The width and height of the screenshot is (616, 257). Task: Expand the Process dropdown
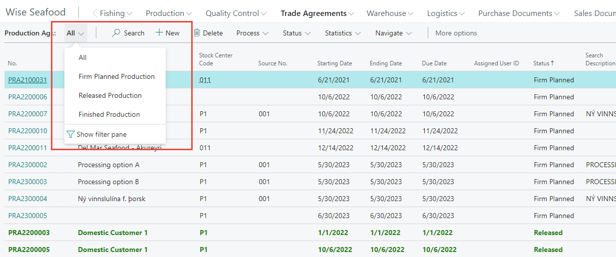point(252,33)
